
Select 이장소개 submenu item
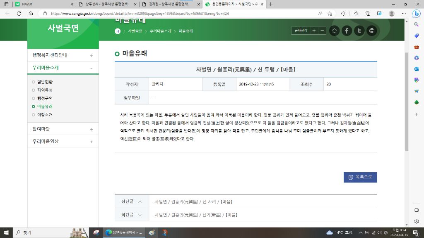tap(45, 115)
